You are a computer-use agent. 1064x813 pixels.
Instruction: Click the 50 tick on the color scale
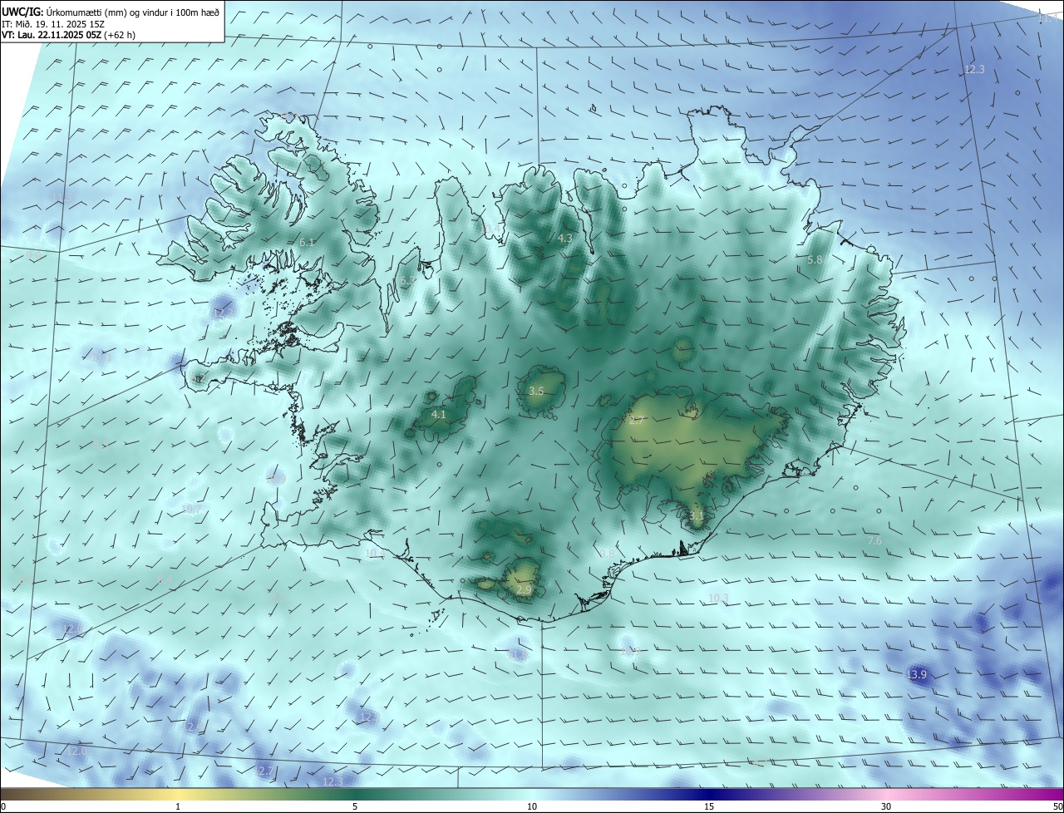(1057, 806)
